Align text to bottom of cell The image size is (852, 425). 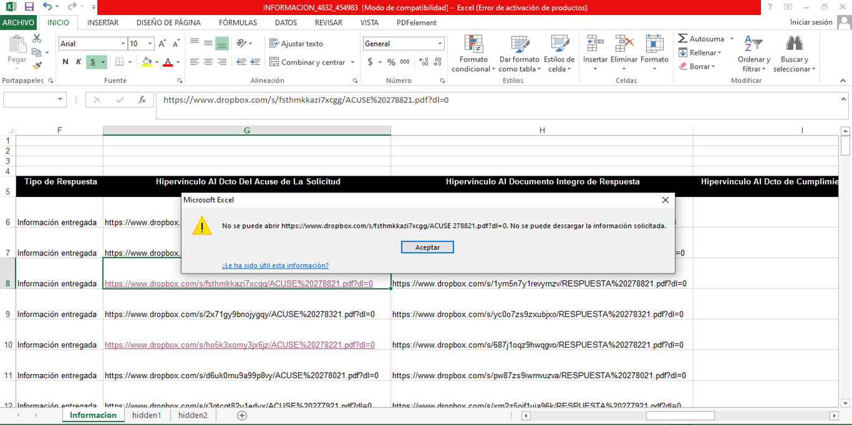coord(222,44)
